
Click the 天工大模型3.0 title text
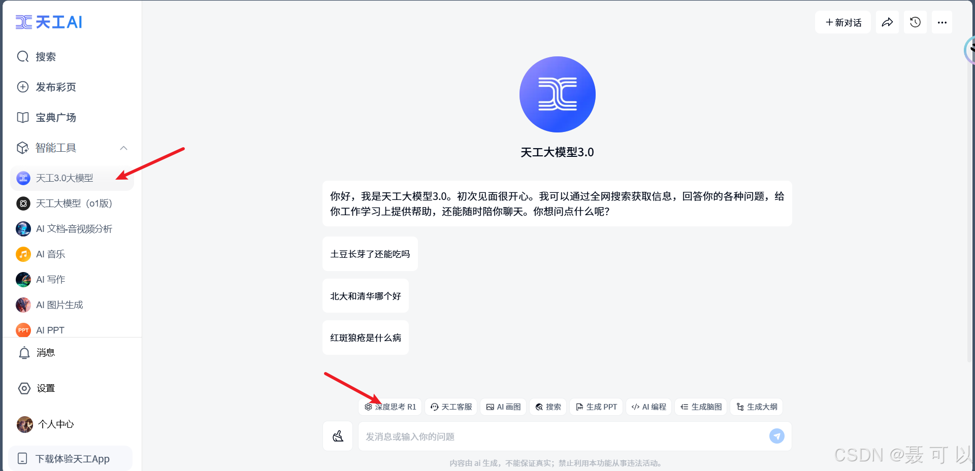(557, 152)
